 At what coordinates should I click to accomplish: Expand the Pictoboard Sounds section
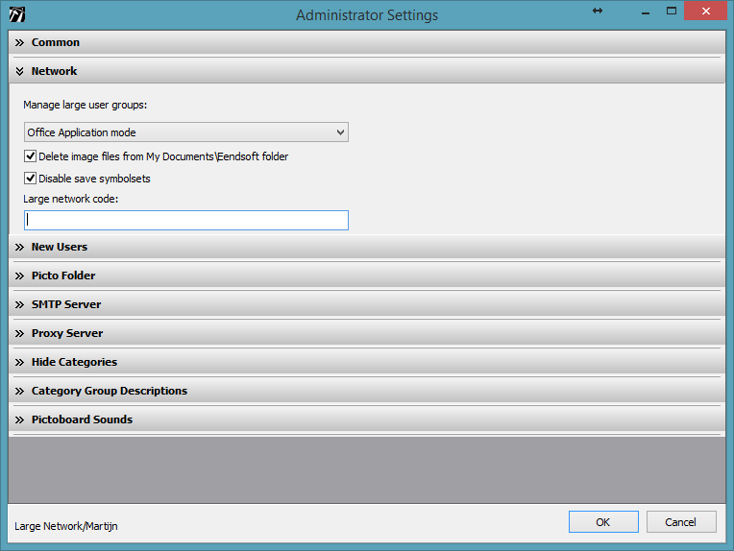click(82, 419)
